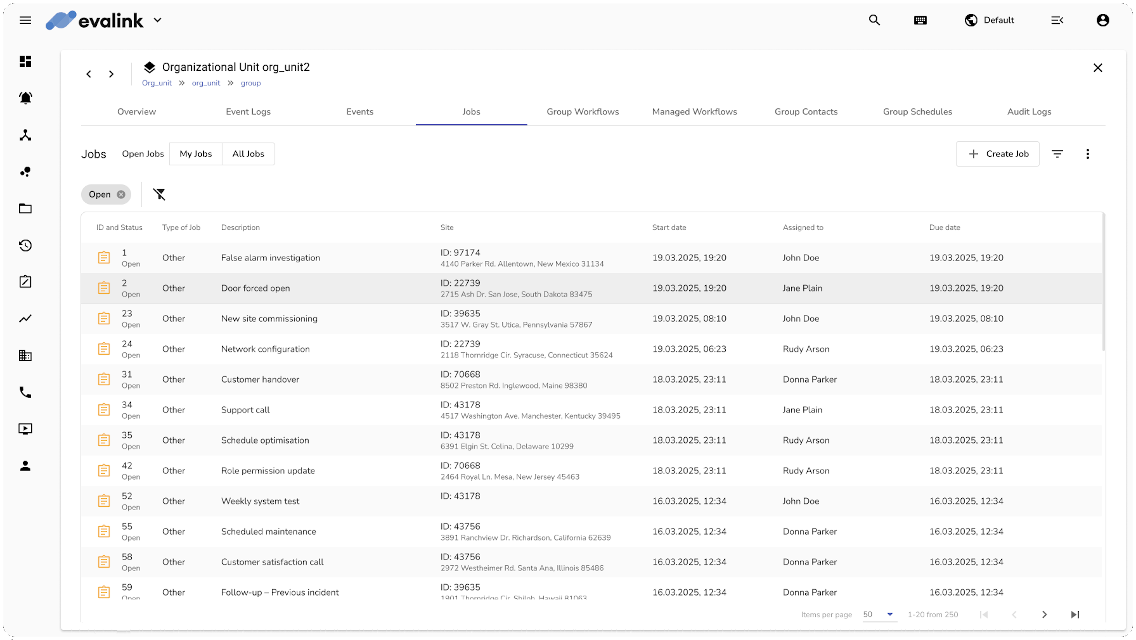Open the alarm bell sidebar icon
The height and width of the screenshot is (640, 1136).
point(25,98)
